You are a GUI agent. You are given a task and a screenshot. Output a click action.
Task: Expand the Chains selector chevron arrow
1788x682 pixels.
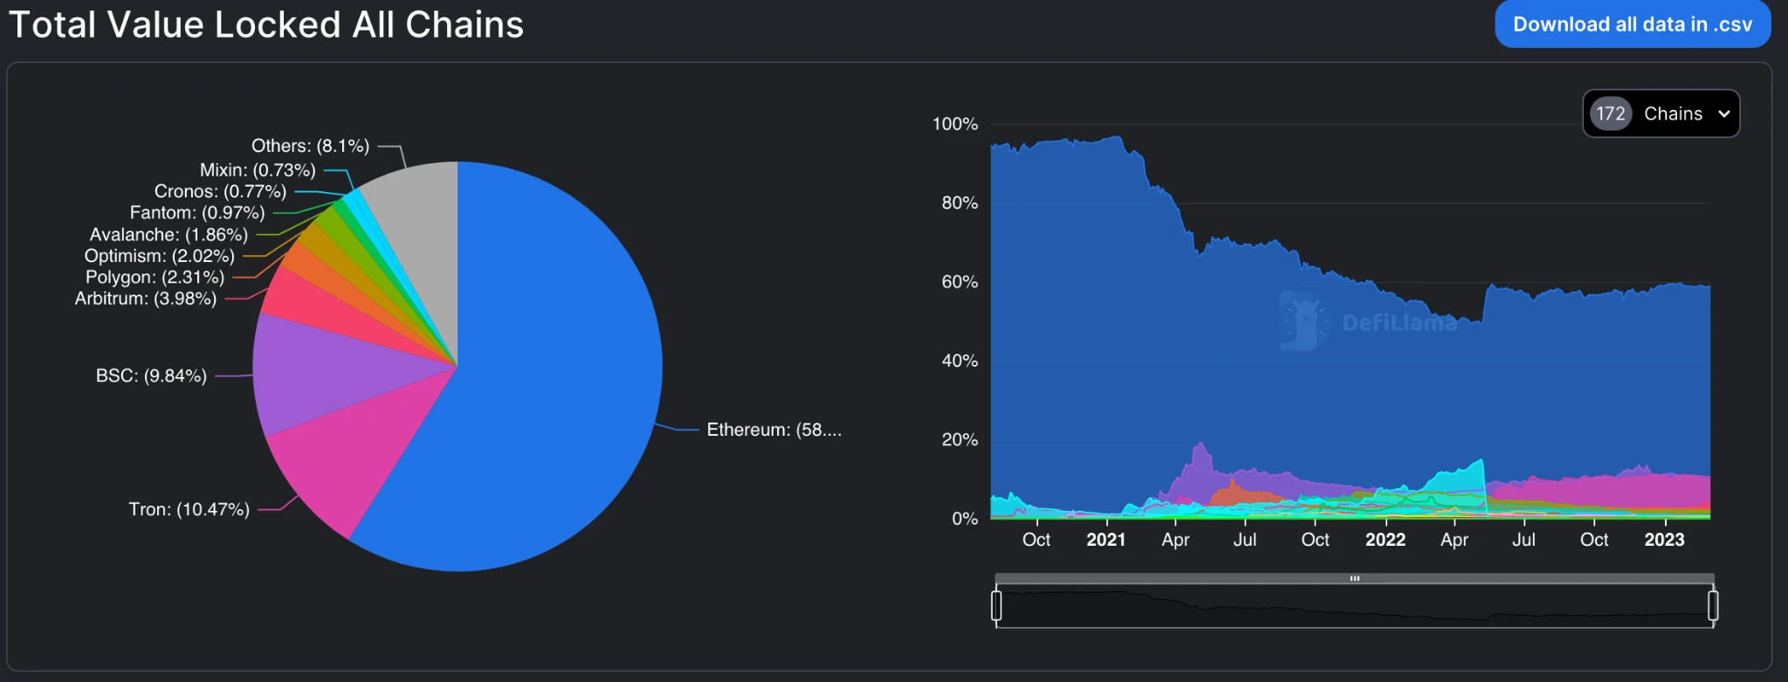tap(1723, 114)
